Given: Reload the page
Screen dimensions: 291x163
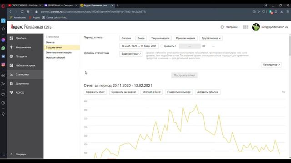Looking at the screenshot, I should 22,12.
